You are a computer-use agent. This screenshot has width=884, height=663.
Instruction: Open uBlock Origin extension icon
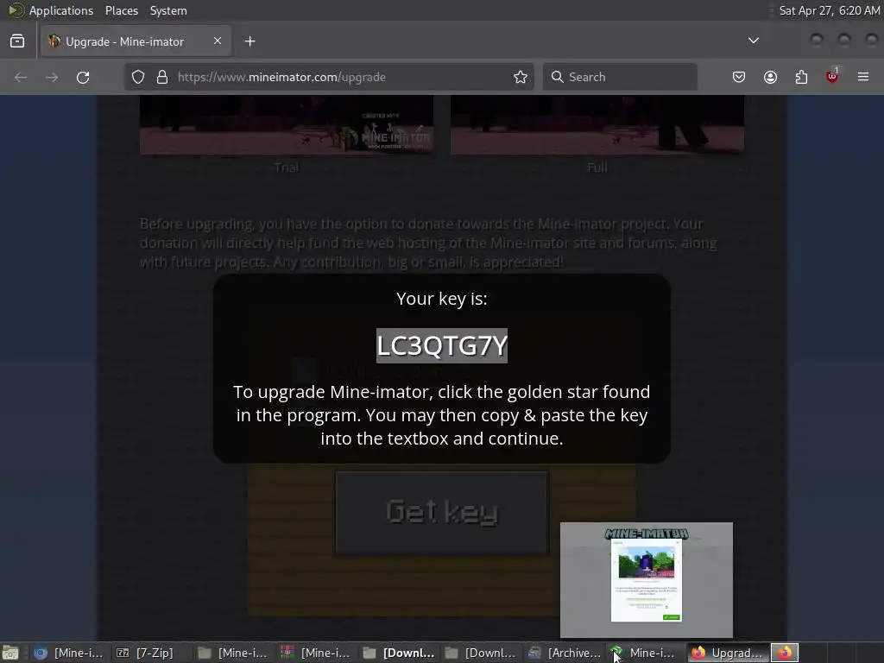[832, 76]
